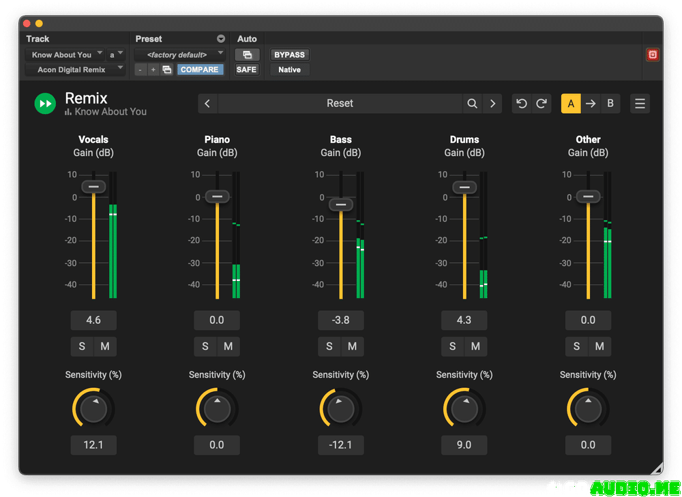Click the Piano sensitivity value field
Viewport: 682px width, 497px height.
[217, 445]
